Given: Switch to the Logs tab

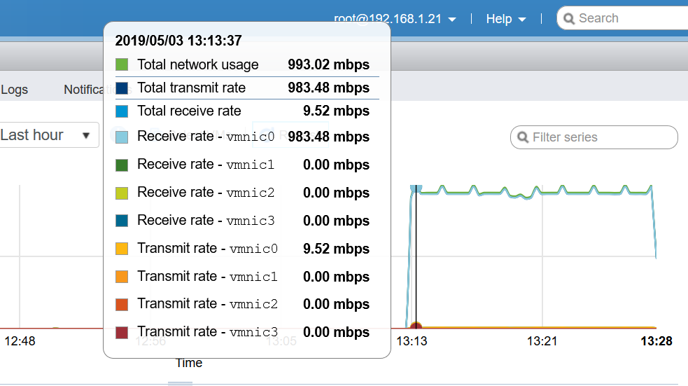Looking at the screenshot, I should pyautogui.click(x=15, y=90).
